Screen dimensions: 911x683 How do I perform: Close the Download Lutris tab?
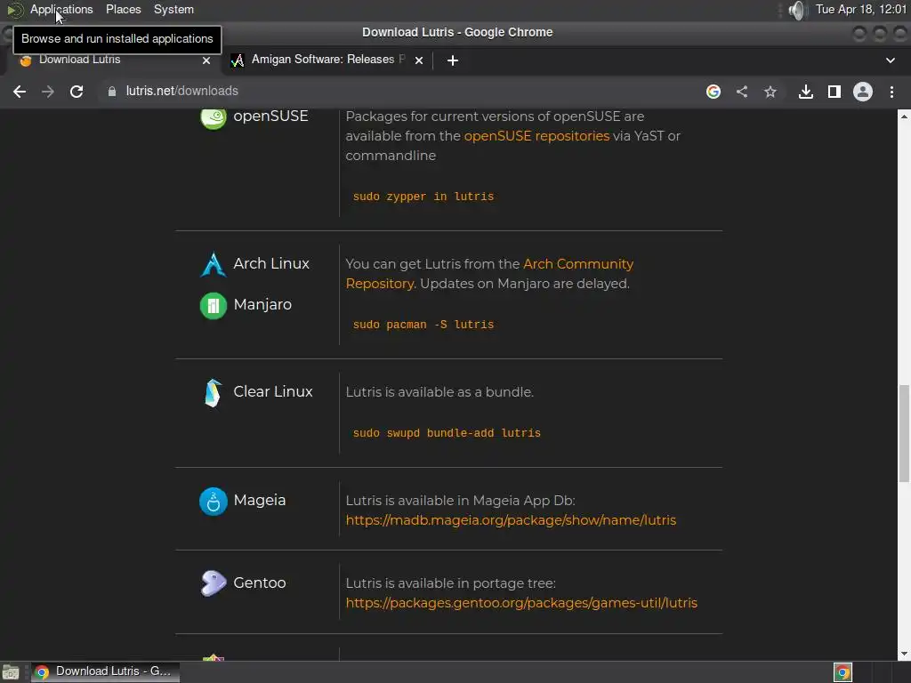(x=206, y=60)
